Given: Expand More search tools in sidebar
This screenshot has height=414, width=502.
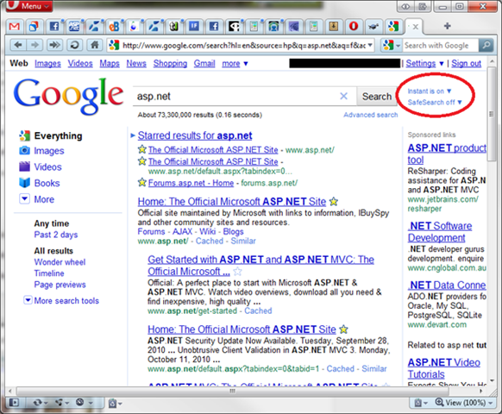Looking at the screenshot, I should point(61,301).
